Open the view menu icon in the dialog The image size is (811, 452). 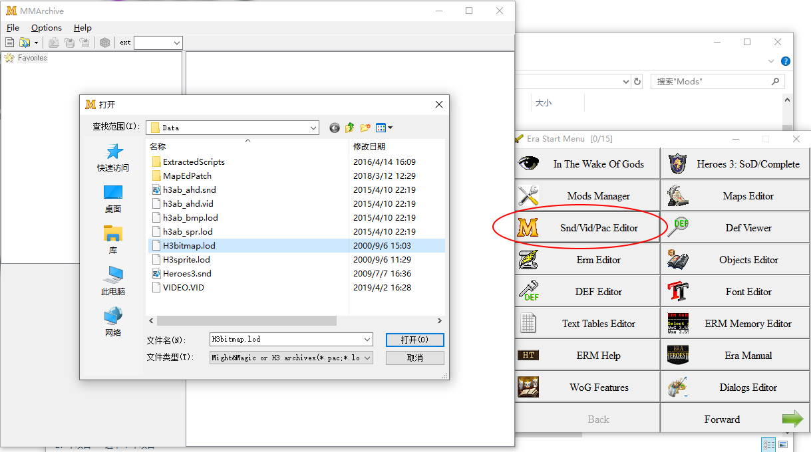[x=384, y=128]
